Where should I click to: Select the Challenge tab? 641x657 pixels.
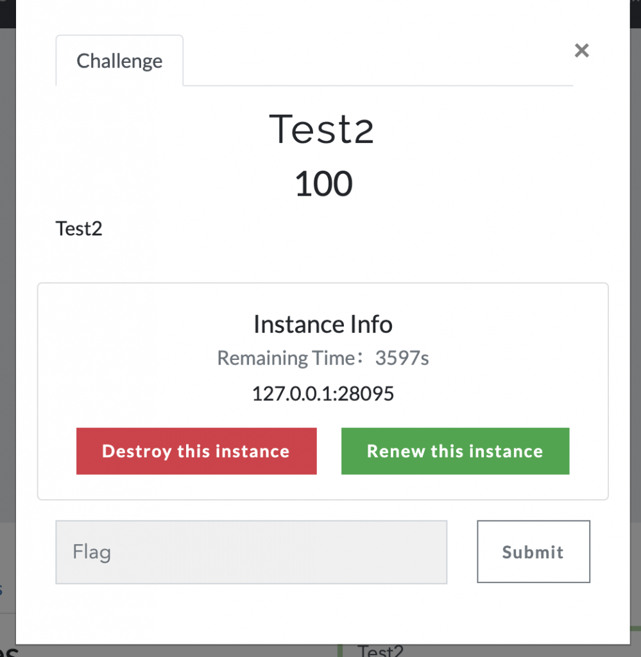tap(119, 61)
